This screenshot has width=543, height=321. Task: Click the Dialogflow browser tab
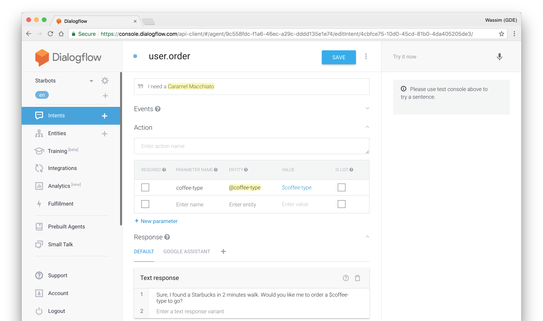(97, 21)
